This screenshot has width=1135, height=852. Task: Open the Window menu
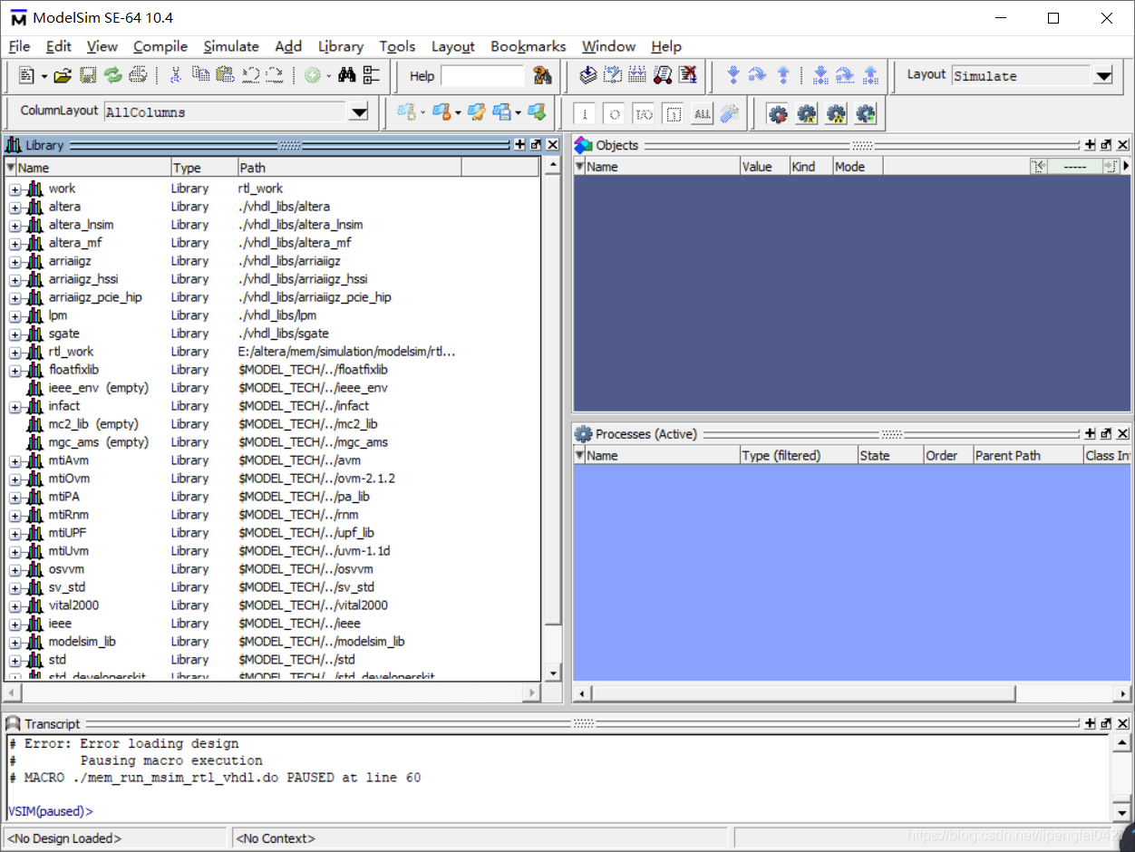coord(608,46)
